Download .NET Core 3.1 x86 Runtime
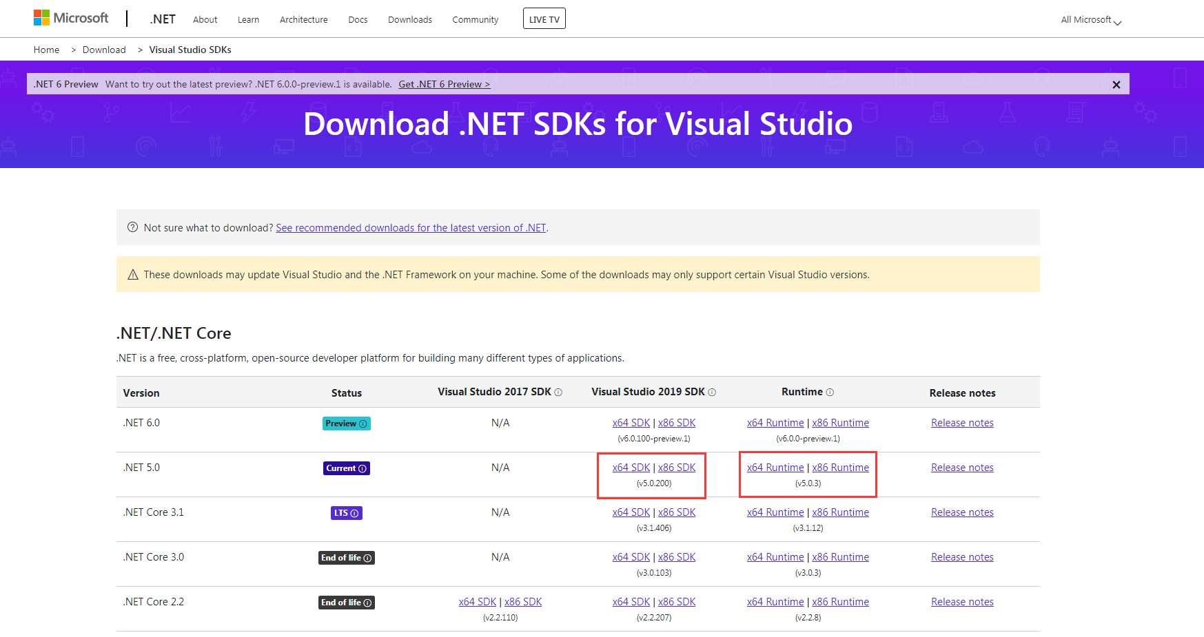1204x637 pixels. (x=840, y=512)
